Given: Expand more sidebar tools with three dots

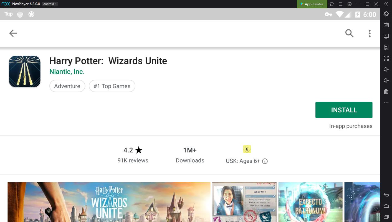Looking at the screenshot, I should [386, 103].
